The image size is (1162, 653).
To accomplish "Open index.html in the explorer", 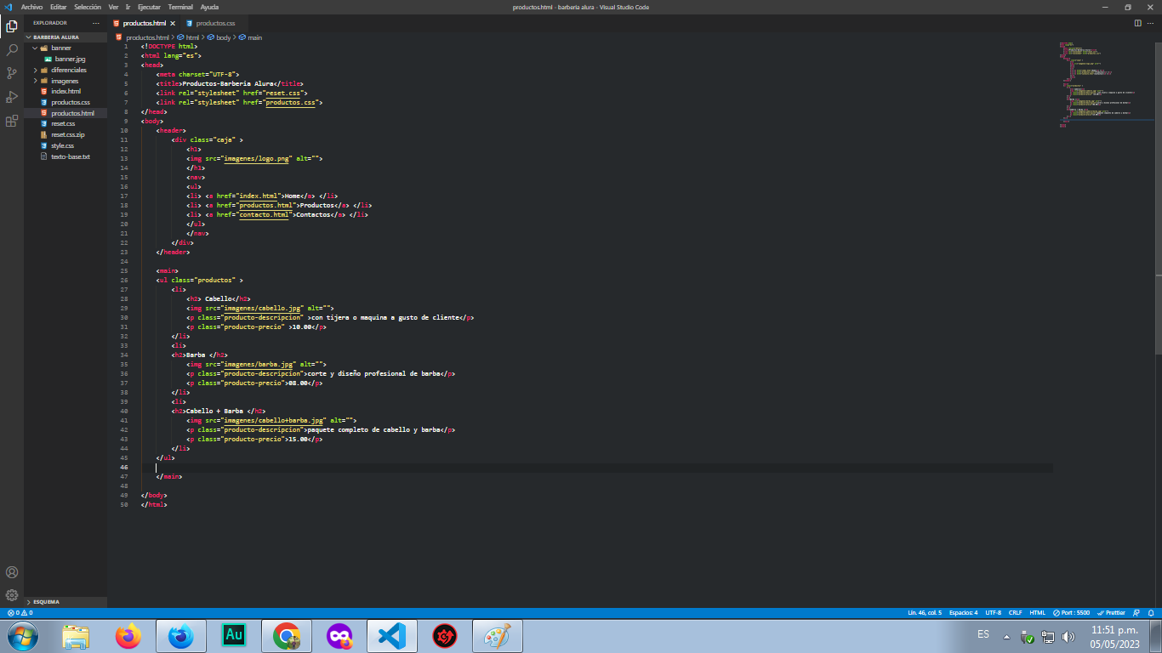I will 66,91.
